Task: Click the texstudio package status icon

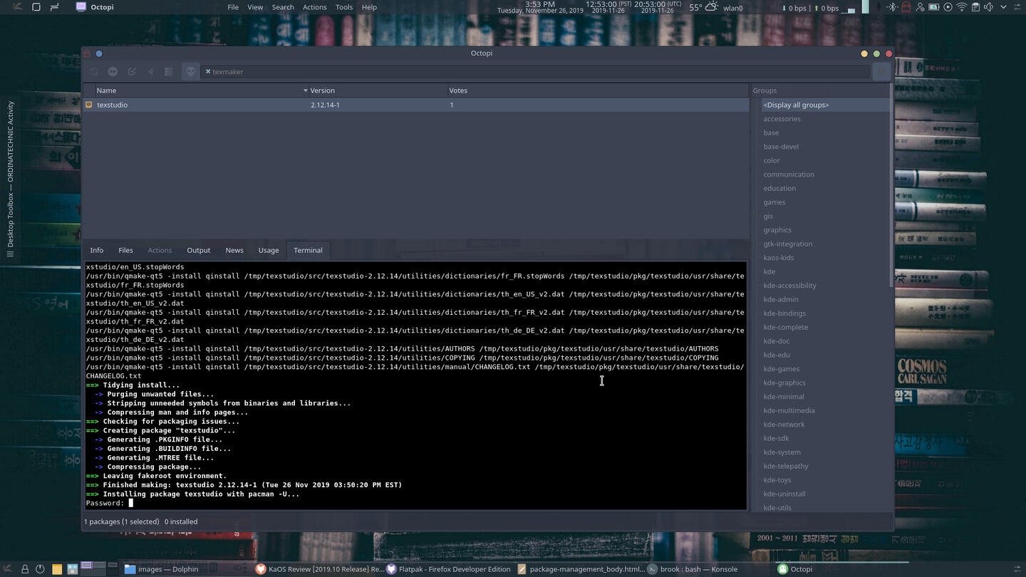Action: coord(89,105)
